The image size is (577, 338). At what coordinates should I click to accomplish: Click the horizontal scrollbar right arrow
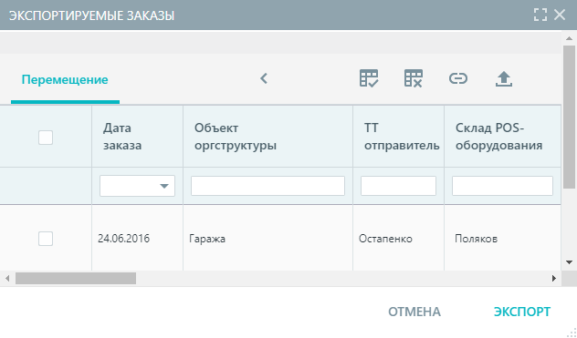point(554,279)
